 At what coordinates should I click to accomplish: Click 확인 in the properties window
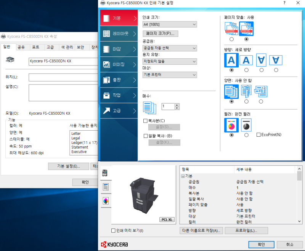(x=85, y=182)
